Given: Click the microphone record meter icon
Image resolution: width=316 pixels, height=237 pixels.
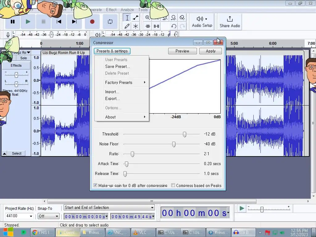Looking at the screenshot, I should [x=8, y=35].
